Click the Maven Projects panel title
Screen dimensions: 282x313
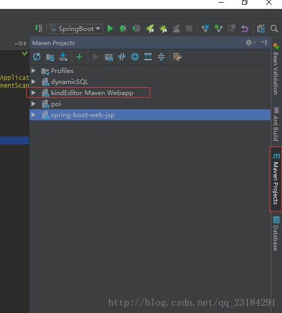tap(53, 43)
